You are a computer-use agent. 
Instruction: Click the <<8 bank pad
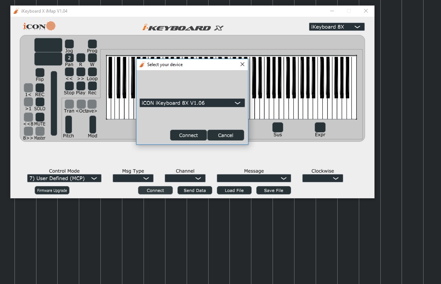point(28,117)
